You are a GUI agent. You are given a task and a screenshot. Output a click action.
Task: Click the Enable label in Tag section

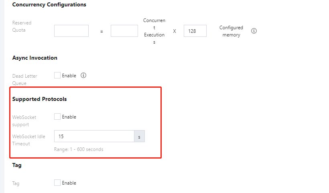pyautogui.click(x=69, y=183)
